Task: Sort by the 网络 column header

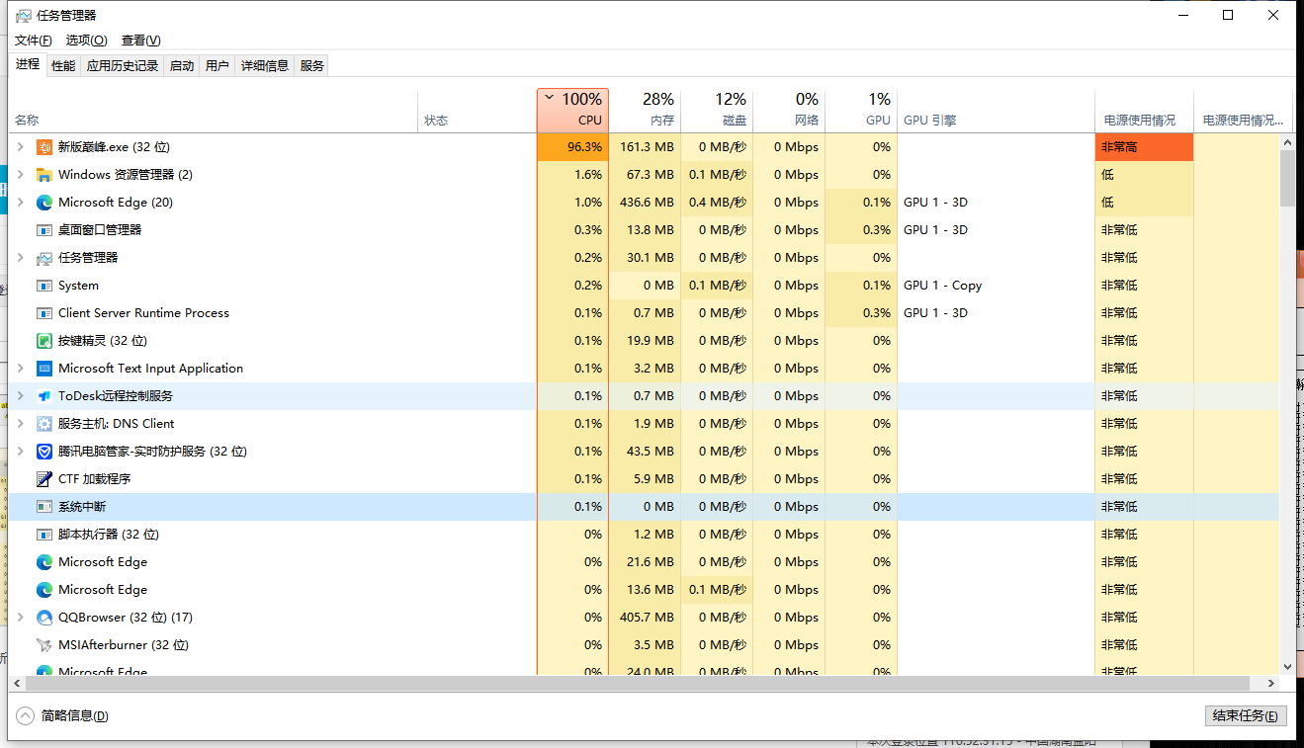Action: 789,110
